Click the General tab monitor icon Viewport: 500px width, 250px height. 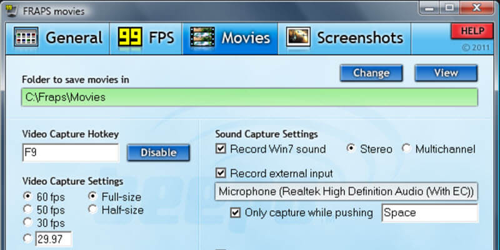pos(26,37)
